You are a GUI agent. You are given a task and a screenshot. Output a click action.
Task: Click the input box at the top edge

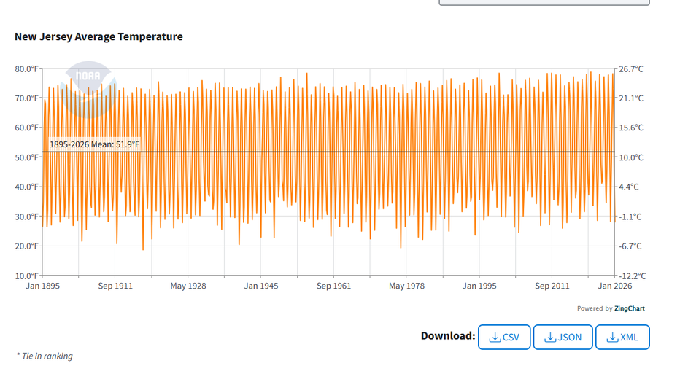tap(544, 3)
